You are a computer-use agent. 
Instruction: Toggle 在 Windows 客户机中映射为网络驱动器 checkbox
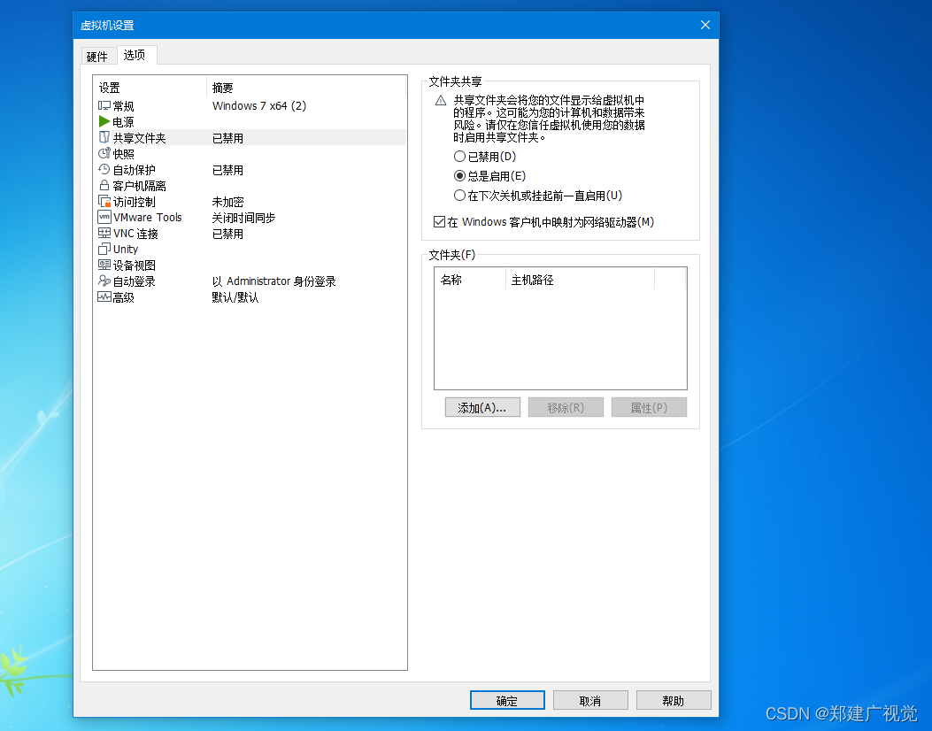(x=439, y=221)
